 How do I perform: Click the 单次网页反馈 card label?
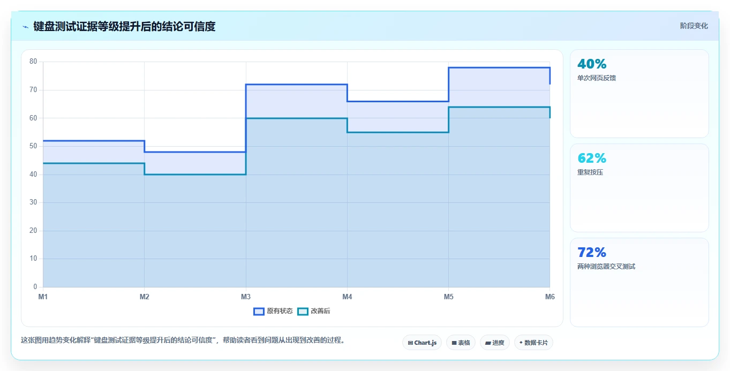pyautogui.click(x=597, y=78)
